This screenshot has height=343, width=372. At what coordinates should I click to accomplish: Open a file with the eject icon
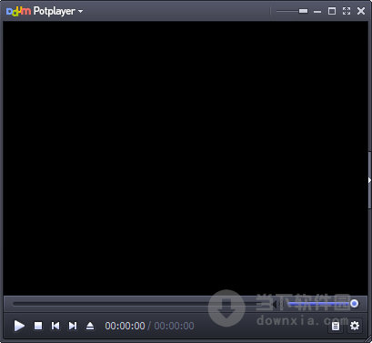tap(90, 326)
